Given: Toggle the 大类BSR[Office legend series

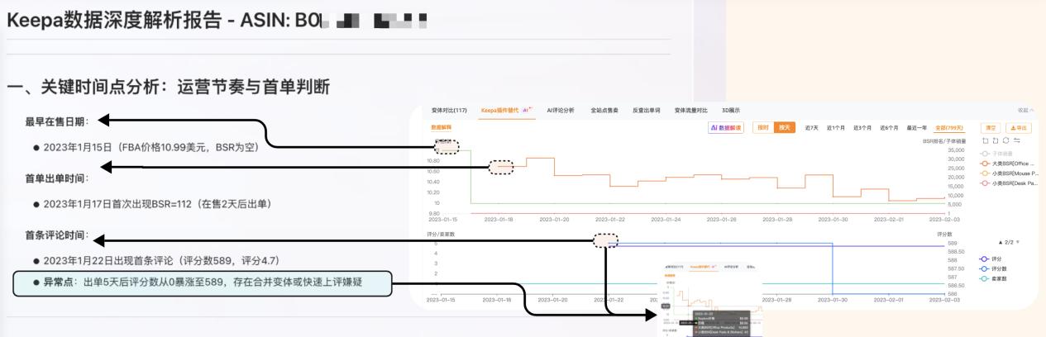Looking at the screenshot, I should [x=1007, y=163].
